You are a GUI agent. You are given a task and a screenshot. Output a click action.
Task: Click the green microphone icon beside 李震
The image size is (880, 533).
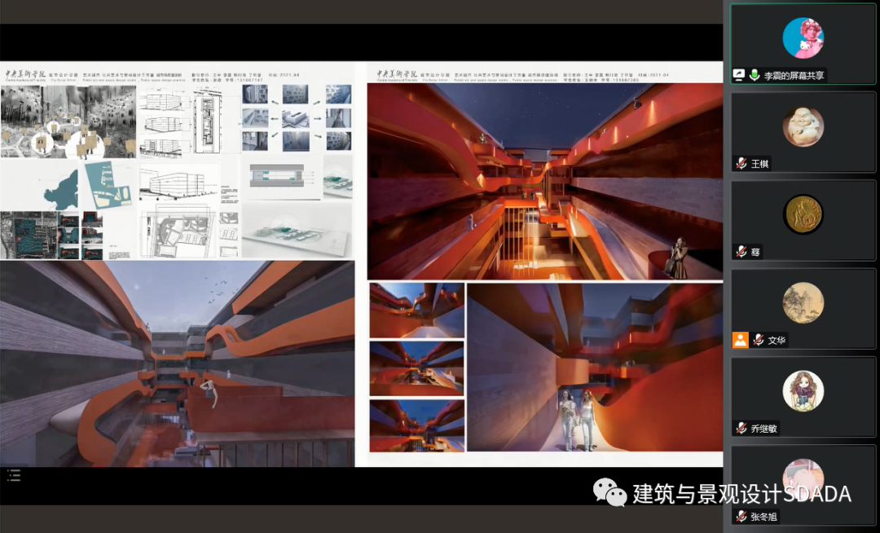tap(755, 75)
